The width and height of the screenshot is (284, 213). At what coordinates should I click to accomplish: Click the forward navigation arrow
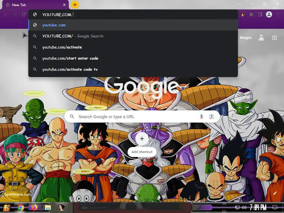[x=15, y=14]
